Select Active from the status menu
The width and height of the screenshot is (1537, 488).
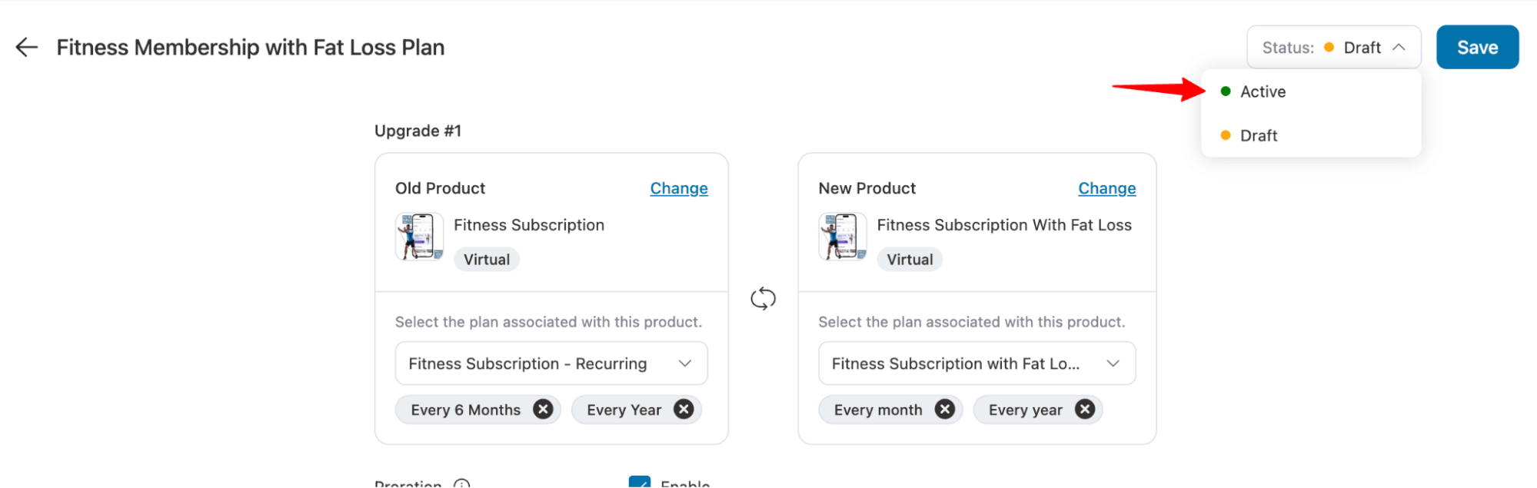[1263, 91]
